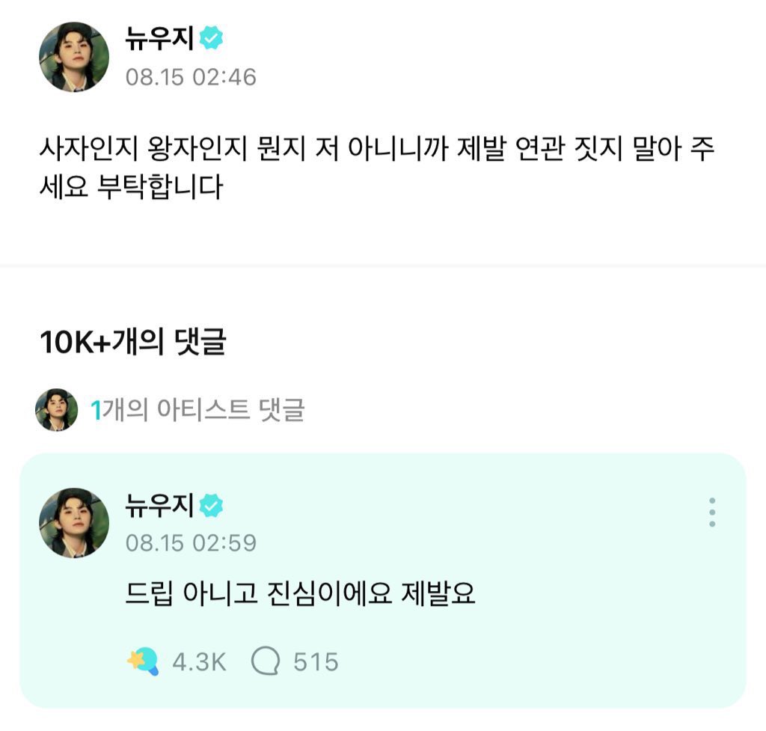This screenshot has height=731, width=766.
Task: Tap 뉴우지 name inside the artist comment
Action: 160,507
